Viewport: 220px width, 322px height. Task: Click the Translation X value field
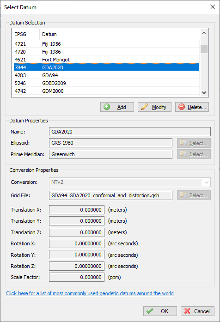(77, 210)
